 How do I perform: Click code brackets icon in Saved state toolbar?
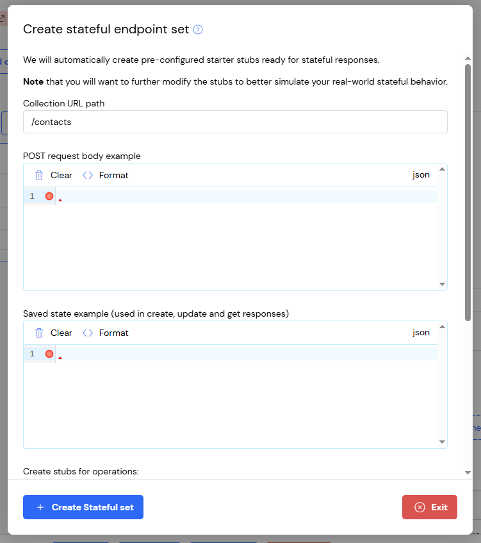(x=88, y=333)
